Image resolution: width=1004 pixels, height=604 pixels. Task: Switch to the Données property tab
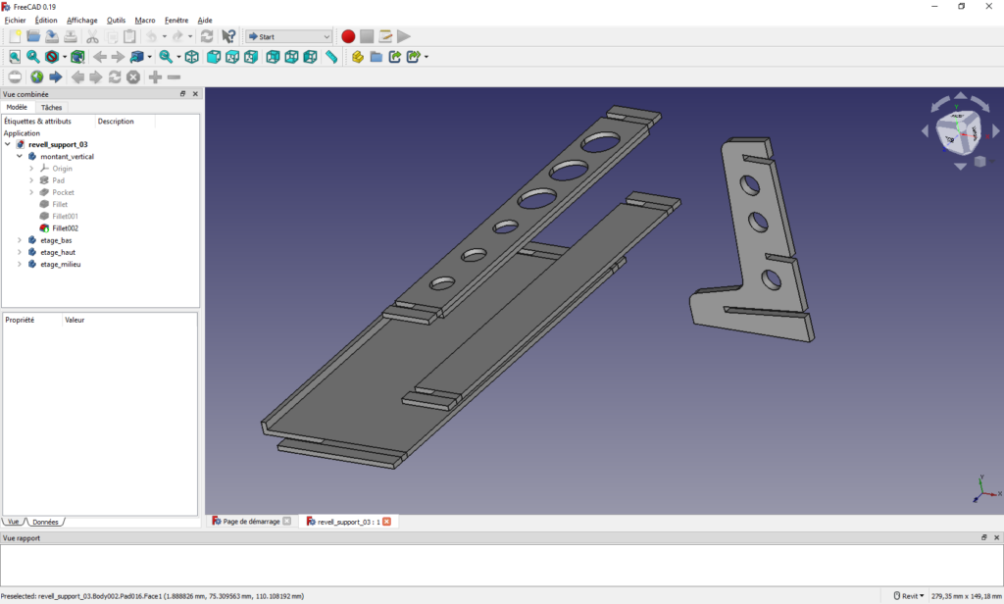click(45, 522)
